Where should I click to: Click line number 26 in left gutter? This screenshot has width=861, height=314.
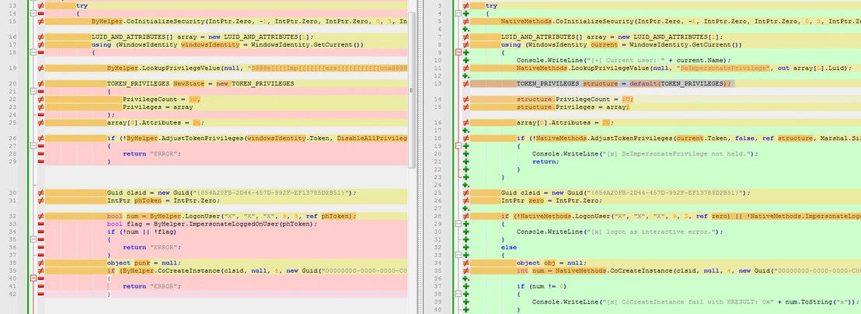[x=13, y=138]
